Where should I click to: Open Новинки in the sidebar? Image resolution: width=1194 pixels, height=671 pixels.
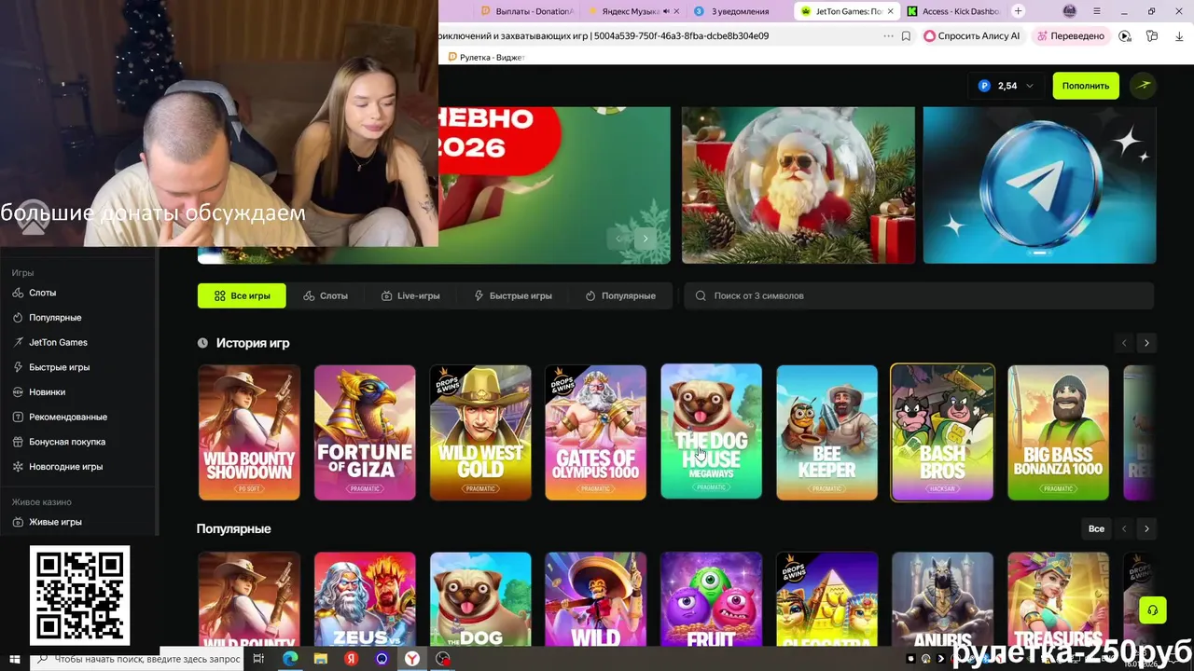(x=47, y=392)
